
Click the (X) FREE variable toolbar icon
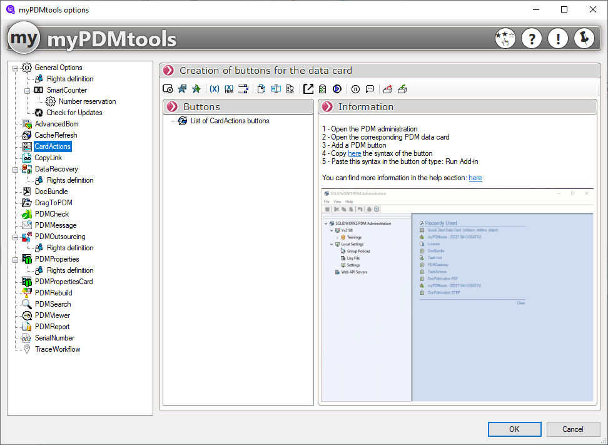coord(229,89)
